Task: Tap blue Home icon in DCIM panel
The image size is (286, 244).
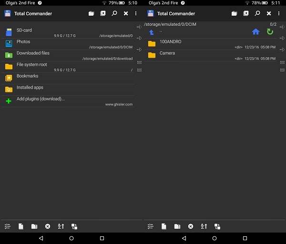Action: point(255,32)
